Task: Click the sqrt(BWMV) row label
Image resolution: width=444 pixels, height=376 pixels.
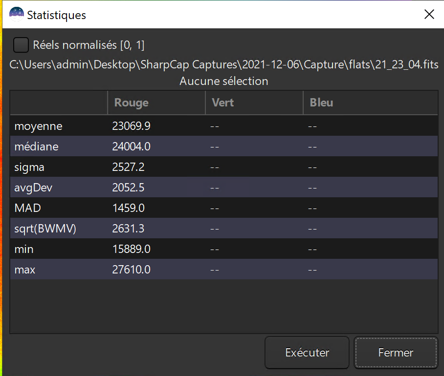Action: click(x=45, y=229)
